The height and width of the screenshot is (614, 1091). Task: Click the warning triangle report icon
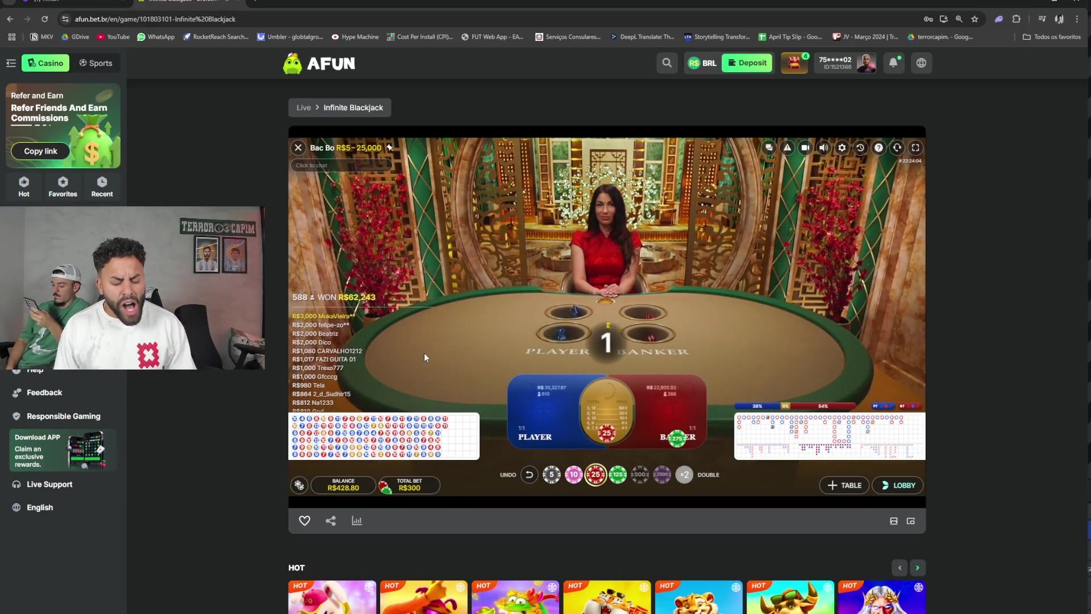787,148
